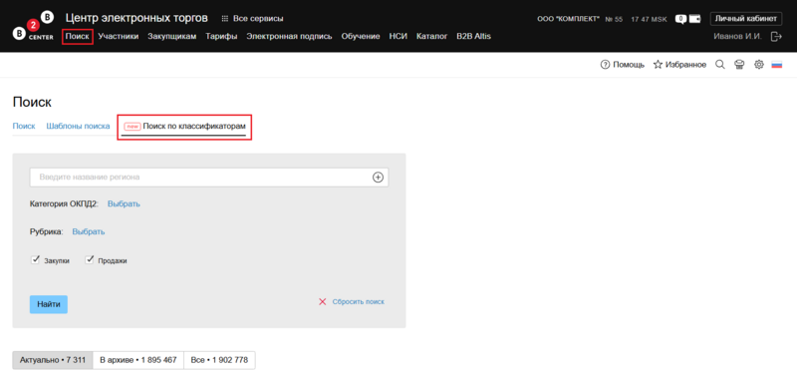The width and height of the screenshot is (797, 379).
Task: Open Каталог menu item
Action: pos(431,36)
